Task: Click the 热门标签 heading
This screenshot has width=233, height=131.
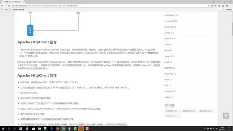Action: (169, 105)
